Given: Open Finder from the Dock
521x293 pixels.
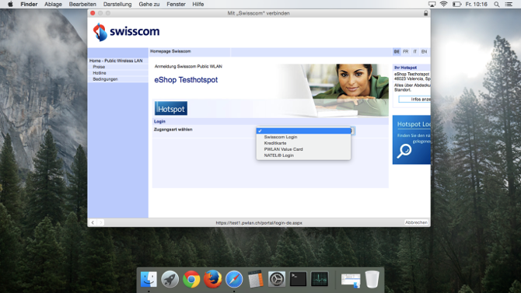Looking at the screenshot, I should click(149, 279).
